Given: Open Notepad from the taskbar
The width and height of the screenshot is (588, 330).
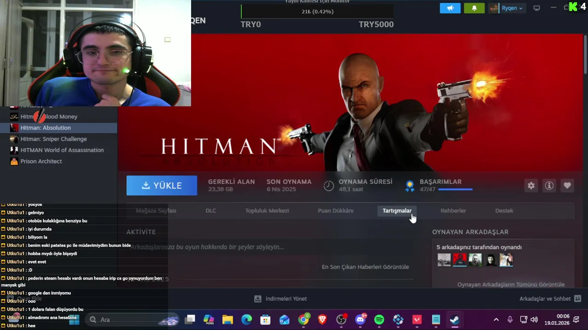Looking at the screenshot, I should click(x=436, y=319).
